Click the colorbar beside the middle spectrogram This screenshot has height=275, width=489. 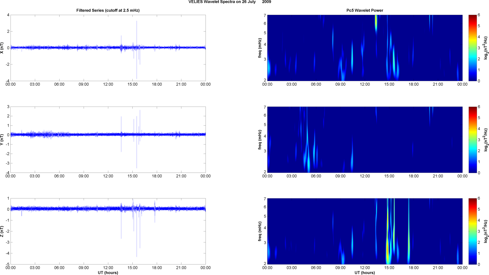472,140
